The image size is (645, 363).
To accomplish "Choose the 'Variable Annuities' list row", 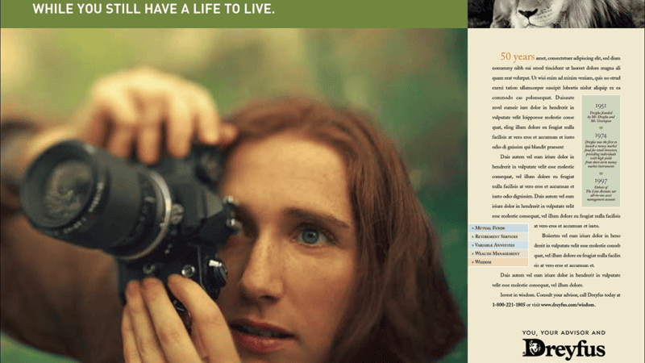I will 497,245.
